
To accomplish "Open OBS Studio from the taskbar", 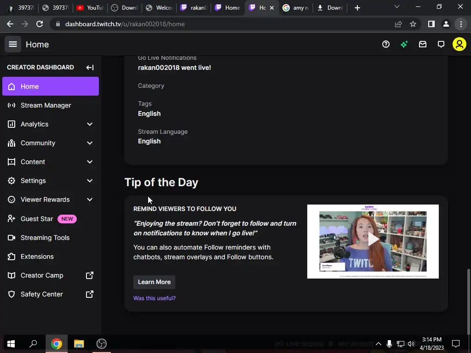I will coord(102,344).
